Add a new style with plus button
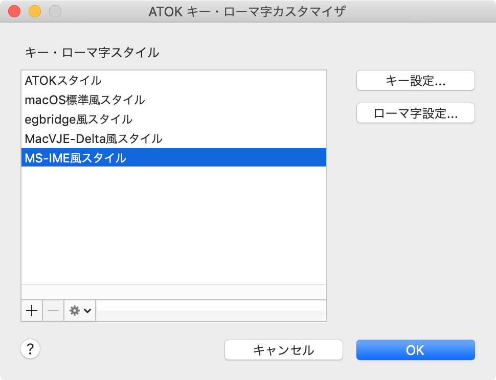The width and height of the screenshot is (496, 380). click(x=32, y=311)
